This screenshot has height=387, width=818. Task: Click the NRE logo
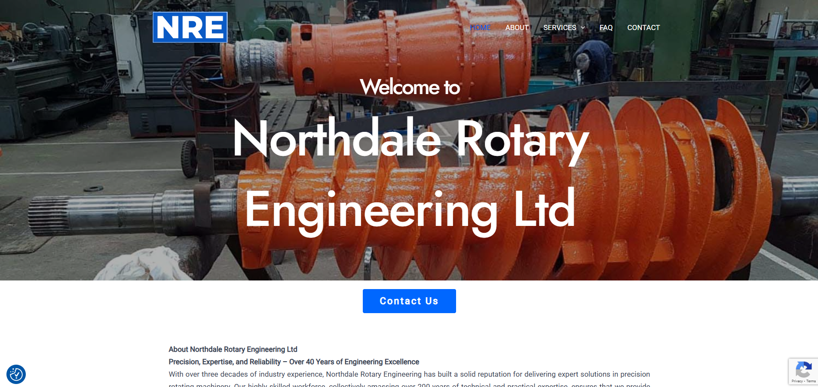point(190,27)
